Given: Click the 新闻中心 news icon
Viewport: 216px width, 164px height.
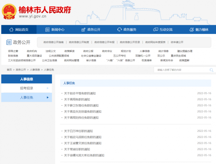Looking at the screenshot, I should (47, 30).
